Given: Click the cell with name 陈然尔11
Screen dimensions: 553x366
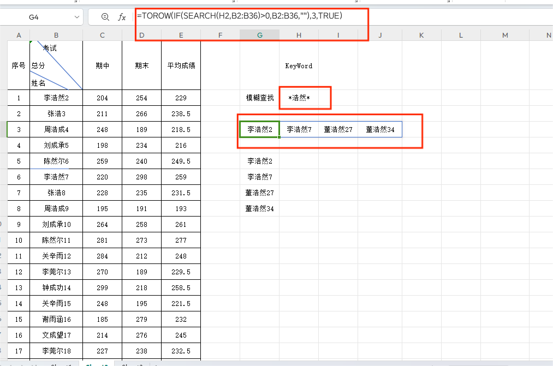Looking at the screenshot, I should [x=56, y=241].
